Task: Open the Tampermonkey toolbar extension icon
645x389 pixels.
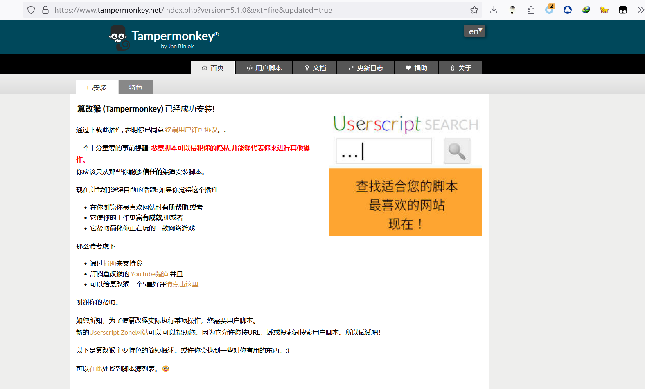Action: click(623, 10)
